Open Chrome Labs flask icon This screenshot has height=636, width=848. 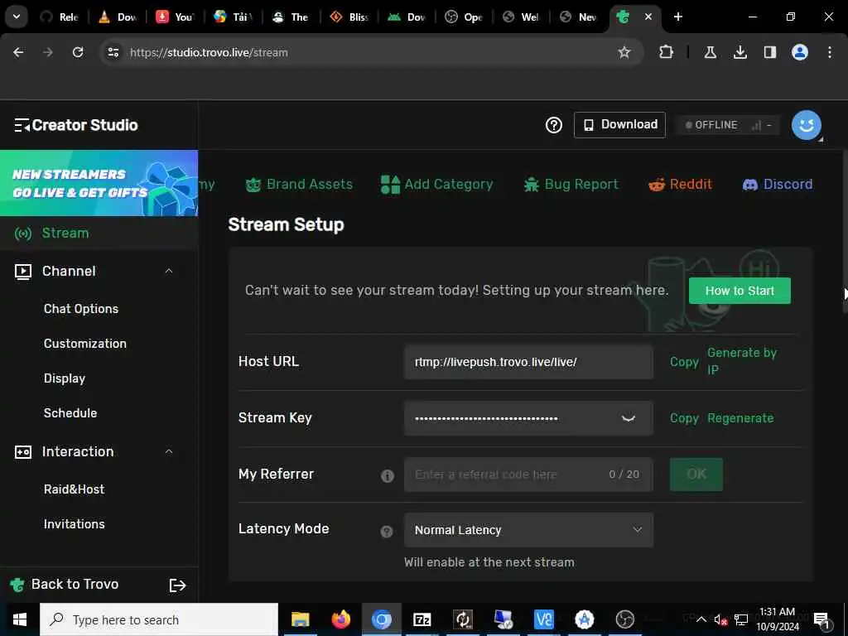tap(710, 52)
